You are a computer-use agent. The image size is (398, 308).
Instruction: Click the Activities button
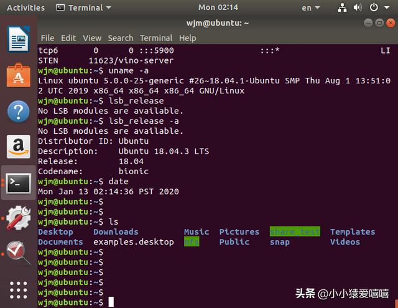pos(25,7)
